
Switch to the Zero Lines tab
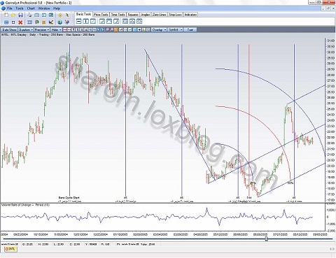click(x=160, y=15)
